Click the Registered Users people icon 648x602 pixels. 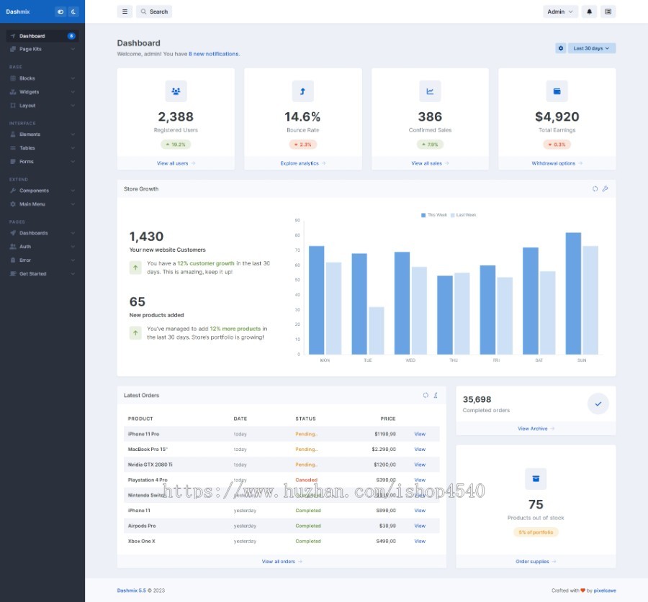(176, 91)
